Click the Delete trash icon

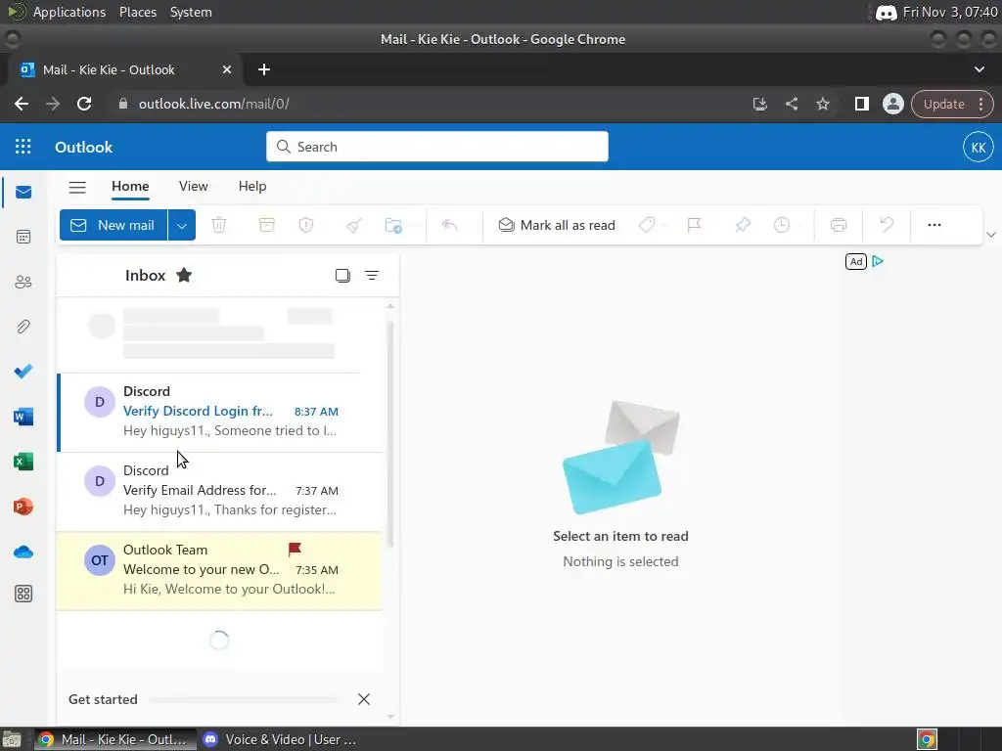(x=219, y=225)
